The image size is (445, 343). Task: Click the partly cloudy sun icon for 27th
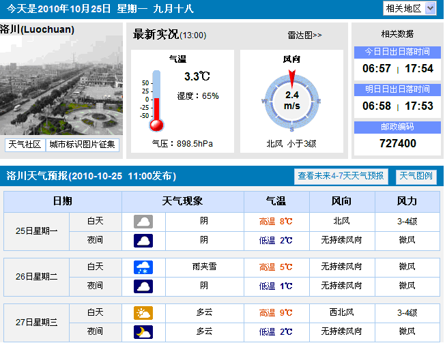[x=143, y=313]
